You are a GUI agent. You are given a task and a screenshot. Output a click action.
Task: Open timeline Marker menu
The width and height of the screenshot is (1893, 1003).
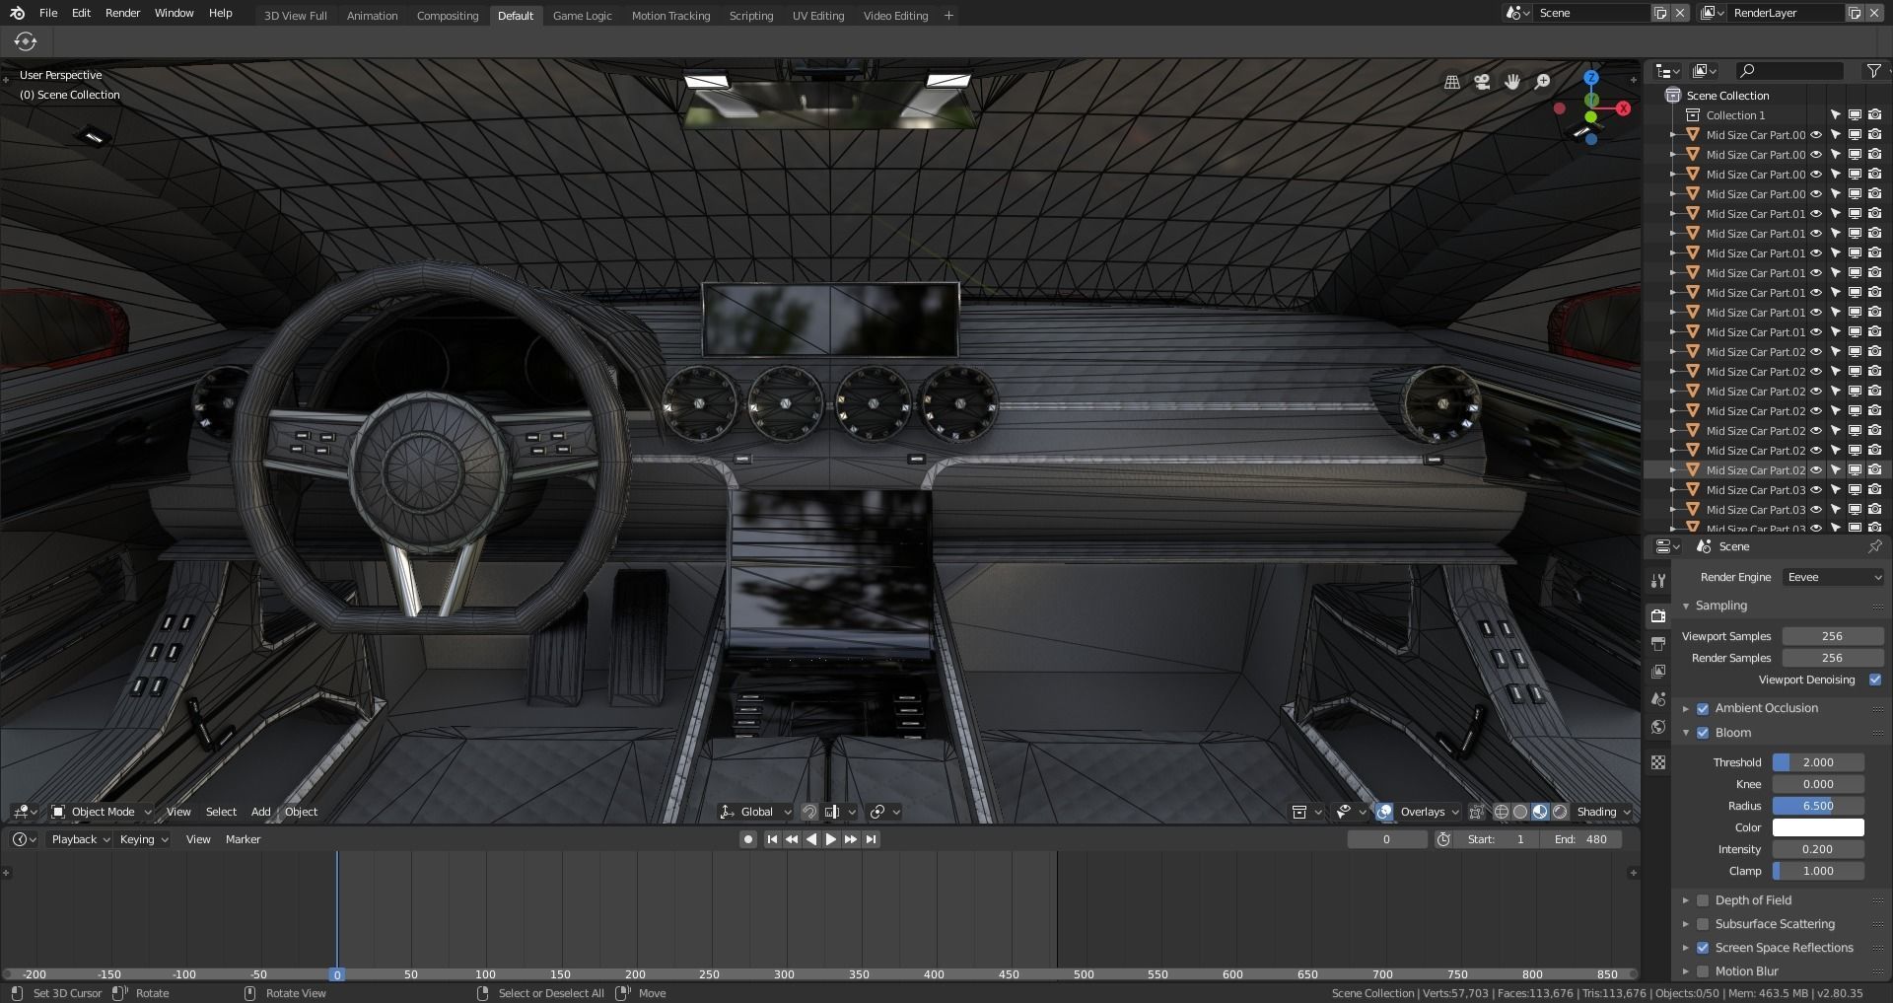243,839
